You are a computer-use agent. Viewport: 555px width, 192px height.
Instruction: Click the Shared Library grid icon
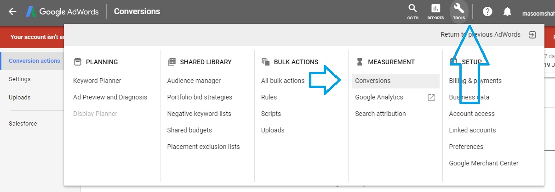(172, 62)
